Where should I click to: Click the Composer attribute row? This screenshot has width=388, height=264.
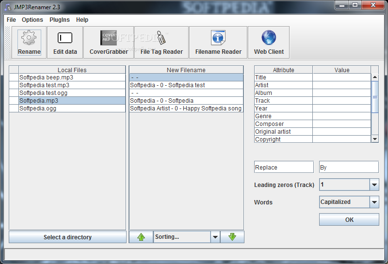(x=312, y=124)
